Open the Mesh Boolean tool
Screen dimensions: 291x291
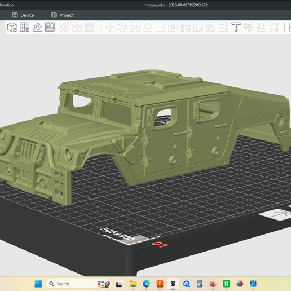173,27
